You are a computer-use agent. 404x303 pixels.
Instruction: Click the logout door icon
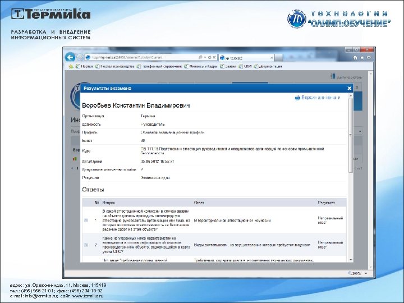(x=333, y=76)
